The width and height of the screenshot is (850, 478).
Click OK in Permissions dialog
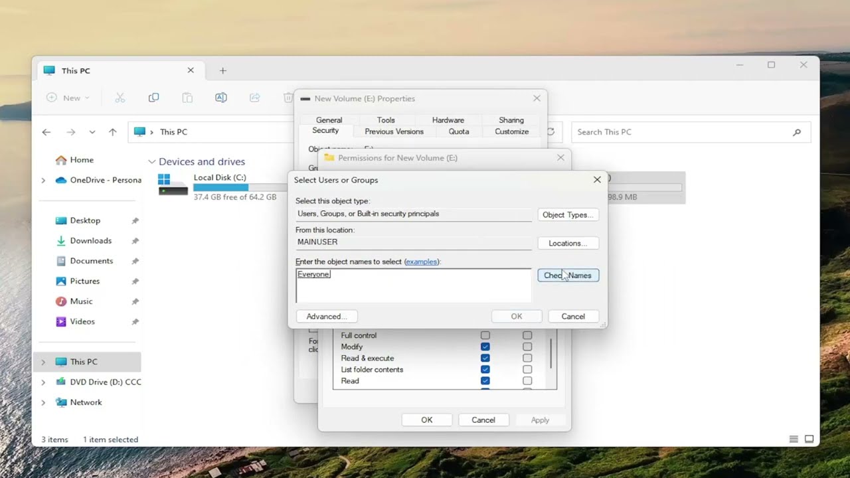[x=427, y=420]
